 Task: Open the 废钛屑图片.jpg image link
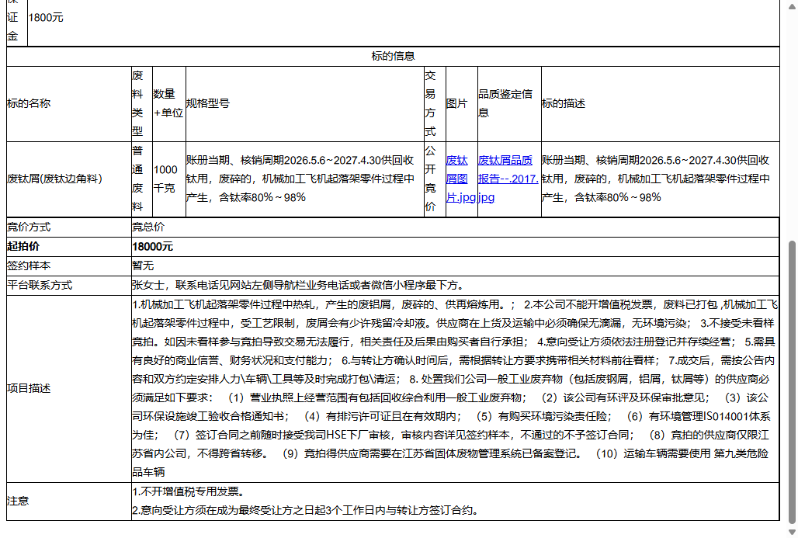coord(460,179)
